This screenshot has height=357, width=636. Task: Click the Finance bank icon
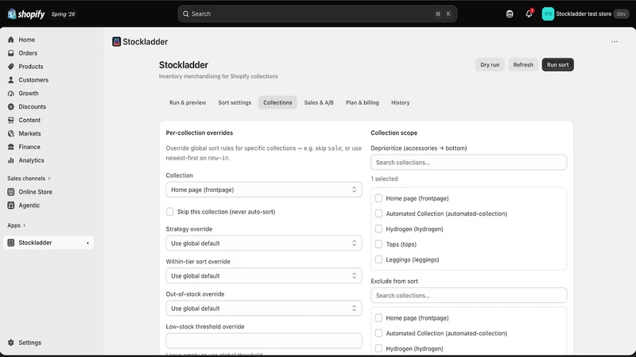[x=11, y=147]
